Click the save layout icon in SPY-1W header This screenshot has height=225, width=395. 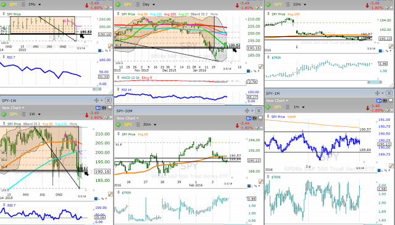pos(110,108)
